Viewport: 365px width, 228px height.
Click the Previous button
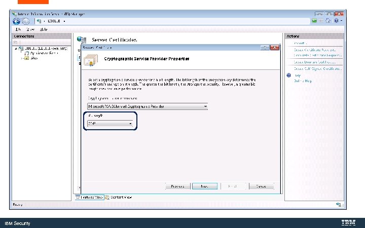coord(177,186)
